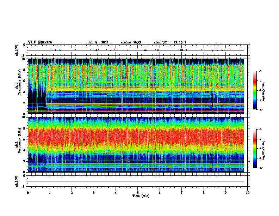Click the ch.2 frequency tick label "6"

coord(25,139)
